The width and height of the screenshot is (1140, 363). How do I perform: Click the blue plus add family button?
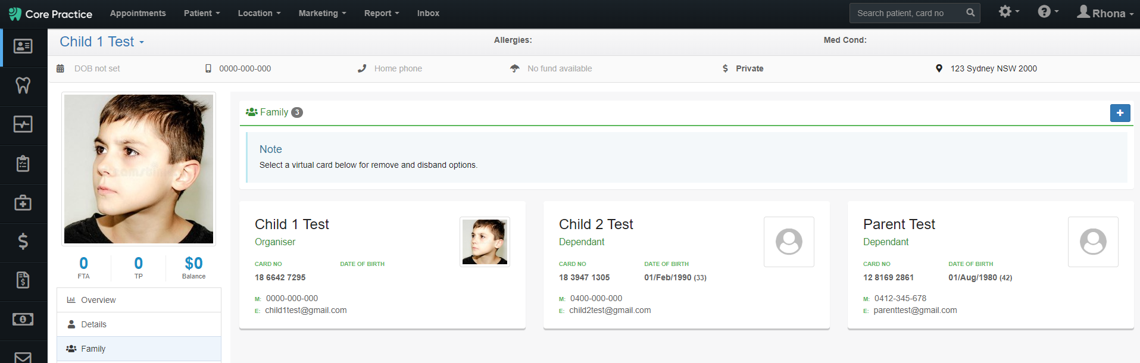(1120, 113)
